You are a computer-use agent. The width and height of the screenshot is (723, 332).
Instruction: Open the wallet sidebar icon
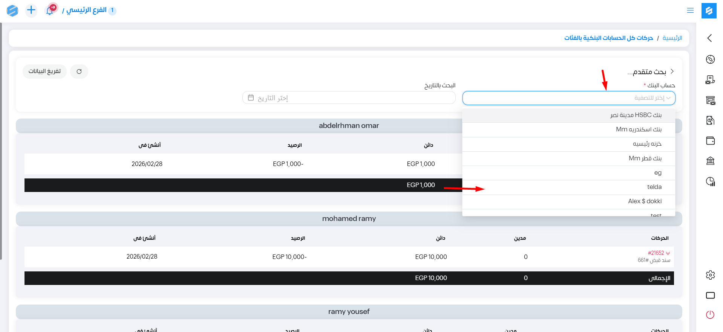[x=710, y=141]
